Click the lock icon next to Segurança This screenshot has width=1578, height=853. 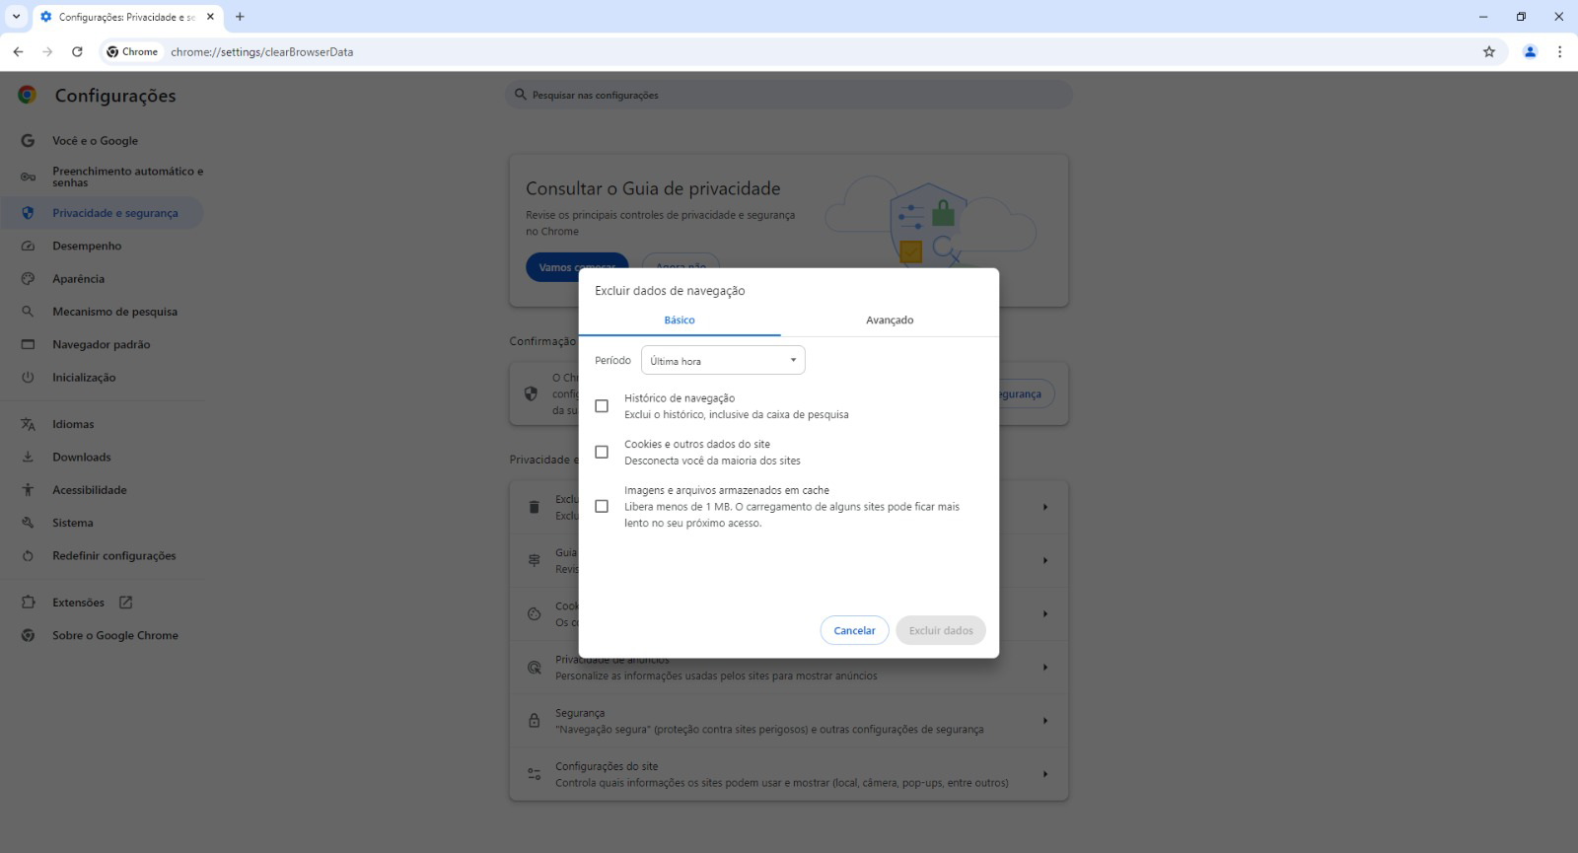click(534, 721)
